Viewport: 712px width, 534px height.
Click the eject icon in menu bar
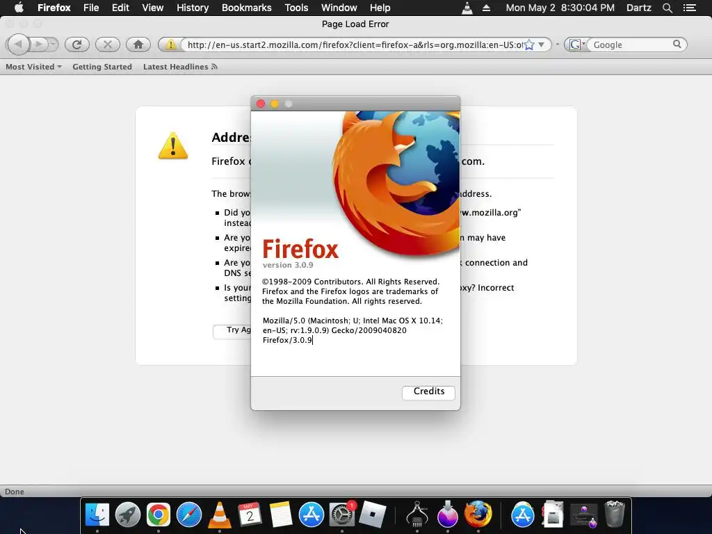(486, 8)
